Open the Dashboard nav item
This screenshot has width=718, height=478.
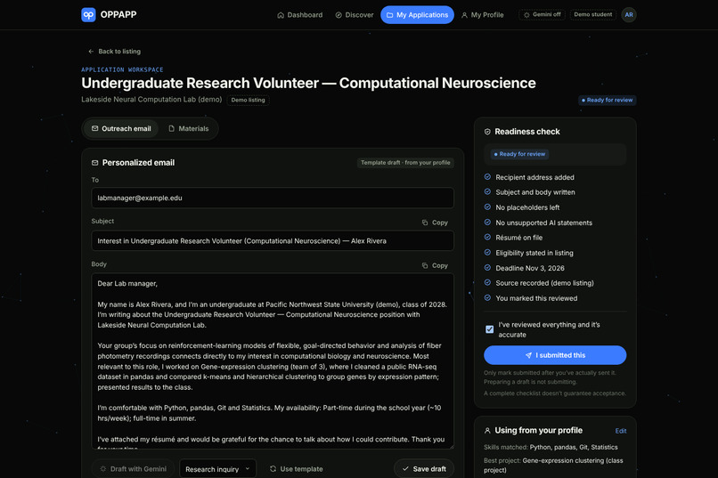(x=300, y=15)
